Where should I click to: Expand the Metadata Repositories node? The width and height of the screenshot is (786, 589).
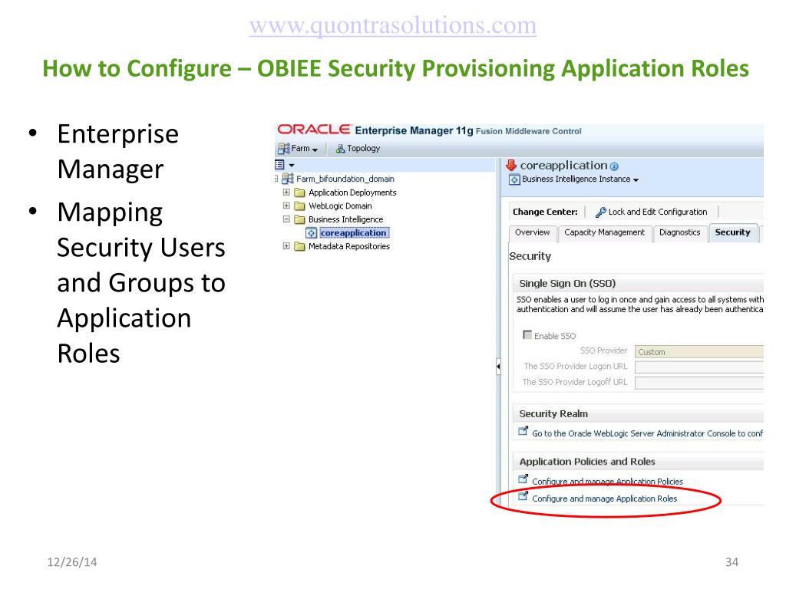point(286,246)
